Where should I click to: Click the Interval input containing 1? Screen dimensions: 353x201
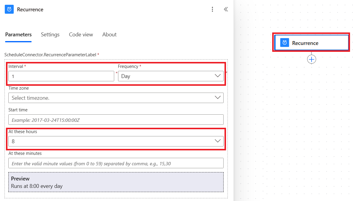[61, 76]
